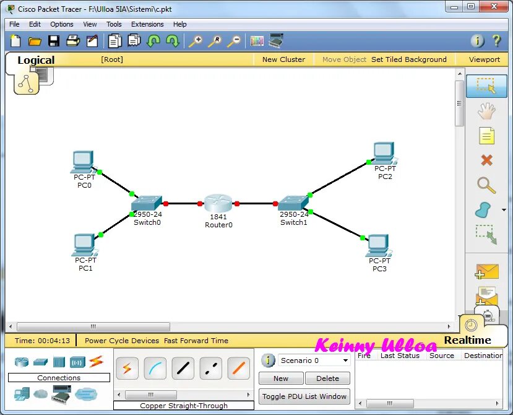Screen dimensions: 513x415
Task: Open the Edit menu
Action: coord(35,24)
